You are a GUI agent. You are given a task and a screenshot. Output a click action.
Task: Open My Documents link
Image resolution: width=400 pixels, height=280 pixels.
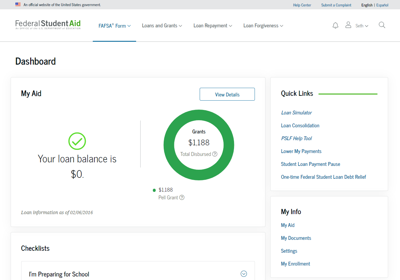(x=296, y=238)
